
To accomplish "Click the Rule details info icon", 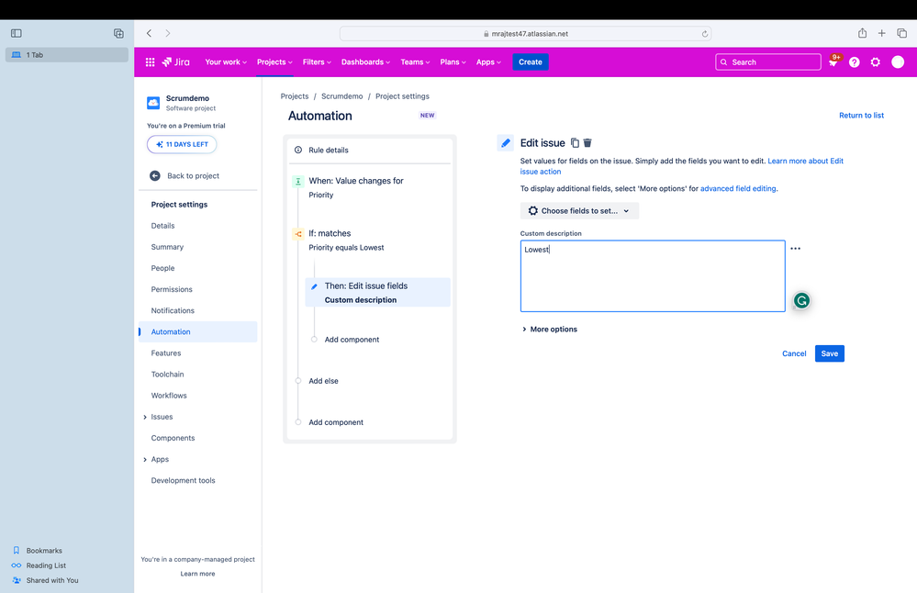I will click(x=298, y=150).
